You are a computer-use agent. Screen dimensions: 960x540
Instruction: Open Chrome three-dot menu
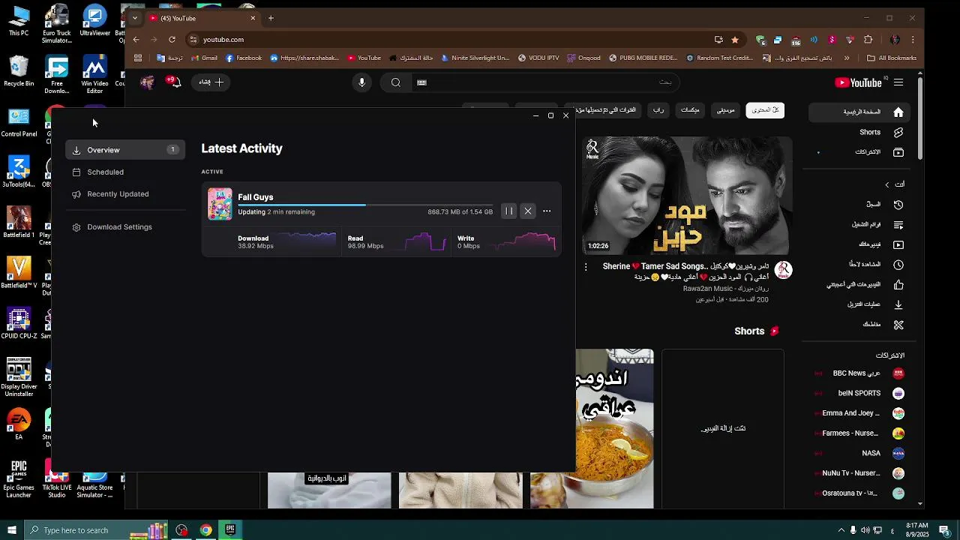[913, 40]
